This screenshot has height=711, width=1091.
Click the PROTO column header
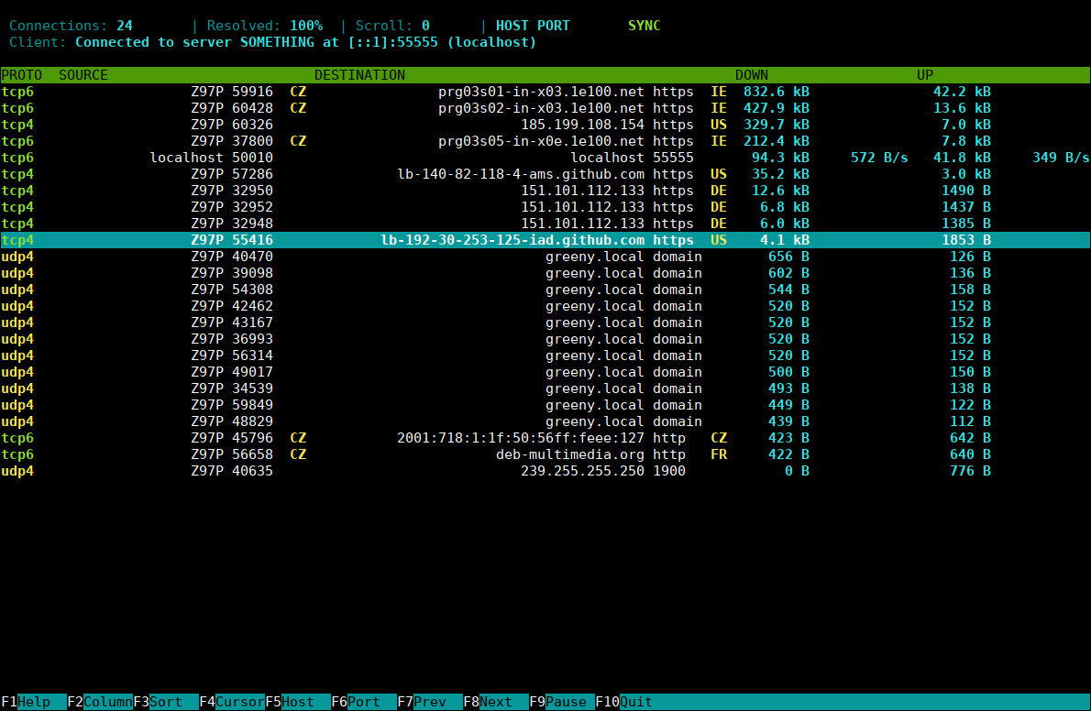coord(22,75)
